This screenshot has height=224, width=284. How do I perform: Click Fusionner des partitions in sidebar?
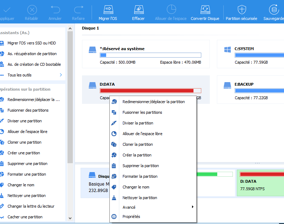click(x=28, y=110)
